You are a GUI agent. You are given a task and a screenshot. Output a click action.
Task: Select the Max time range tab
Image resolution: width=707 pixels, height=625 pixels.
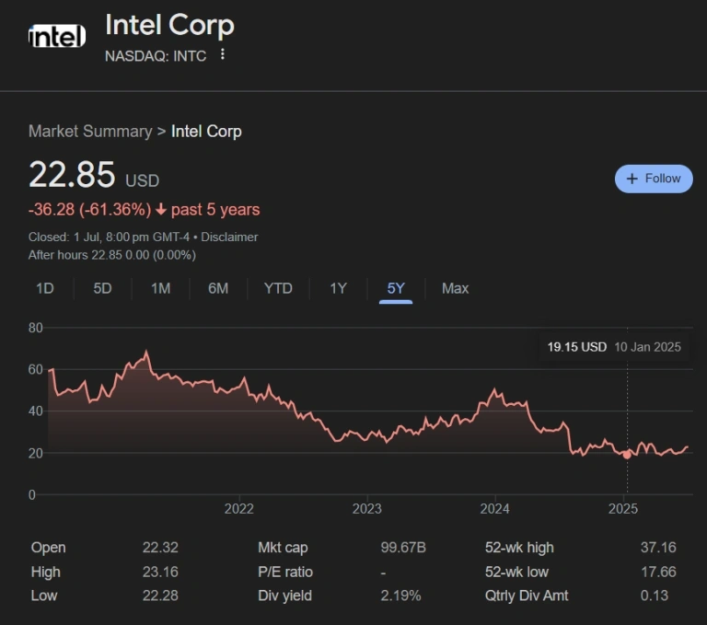point(455,288)
